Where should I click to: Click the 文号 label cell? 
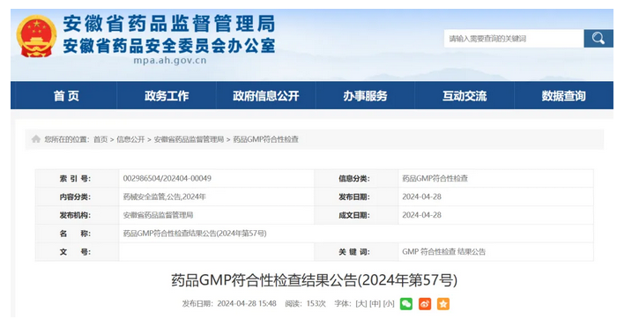pyautogui.click(x=77, y=252)
